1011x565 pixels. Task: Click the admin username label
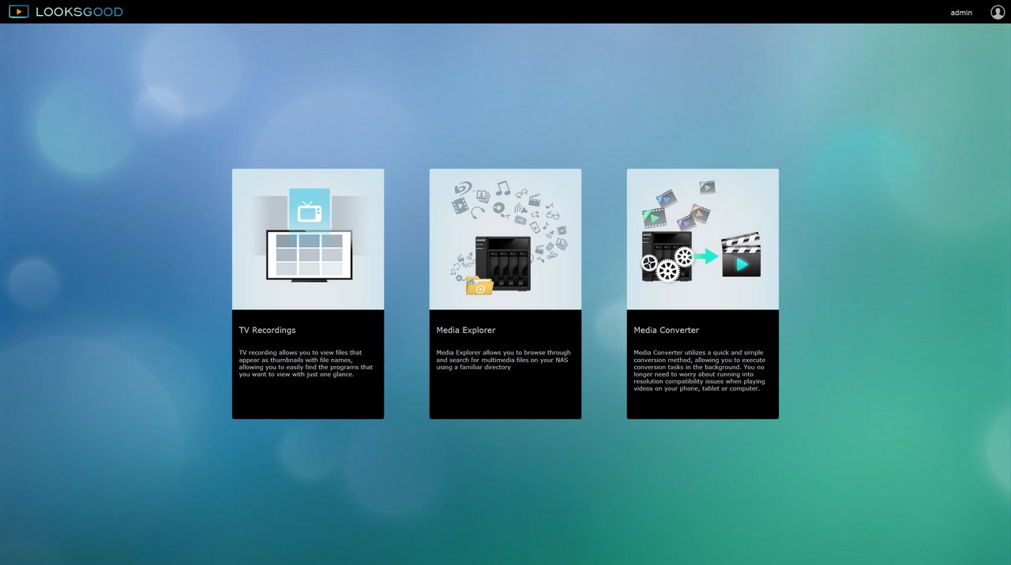pyautogui.click(x=961, y=13)
